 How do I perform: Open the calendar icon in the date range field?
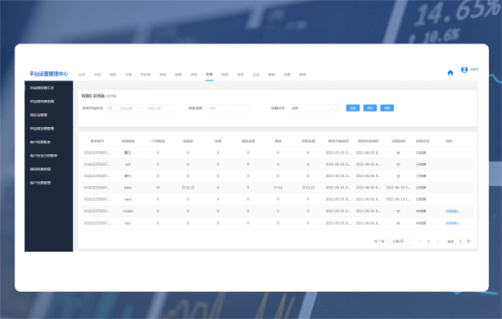point(111,108)
